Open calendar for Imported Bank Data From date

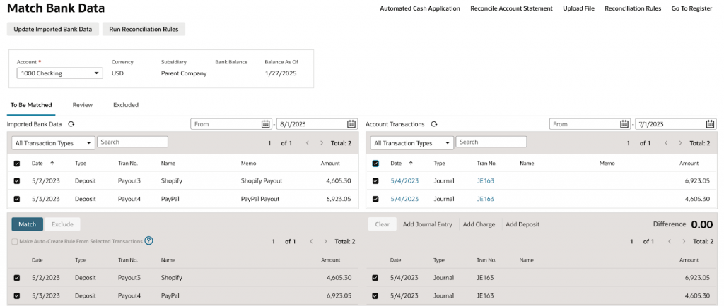265,124
